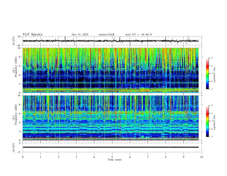The width and height of the screenshot is (227, 176).
Task: Click the 'VLF Spectra' title text
Action: [x=32, y=35]
